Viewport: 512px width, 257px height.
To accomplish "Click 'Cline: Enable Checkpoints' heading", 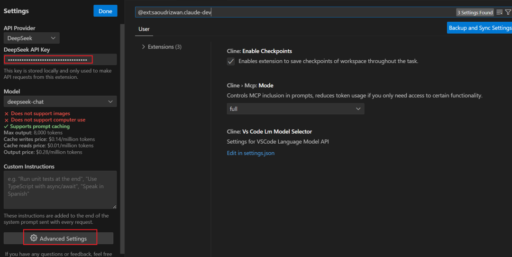I will pos(259,51).
